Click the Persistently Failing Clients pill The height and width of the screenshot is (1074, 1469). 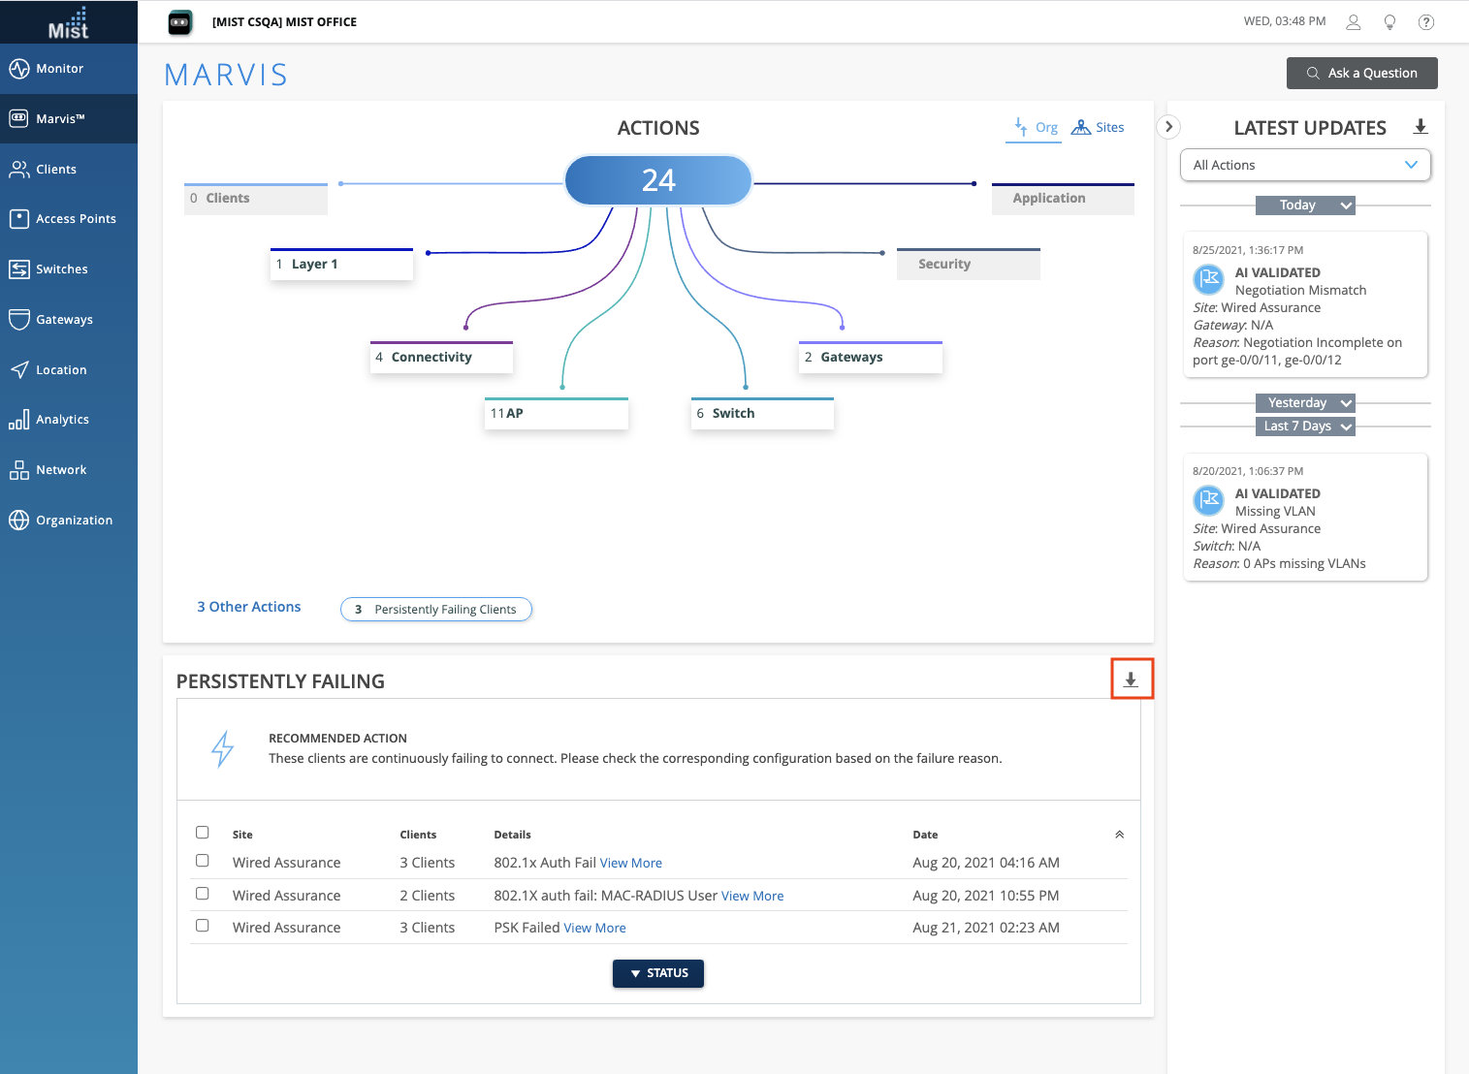436,610
